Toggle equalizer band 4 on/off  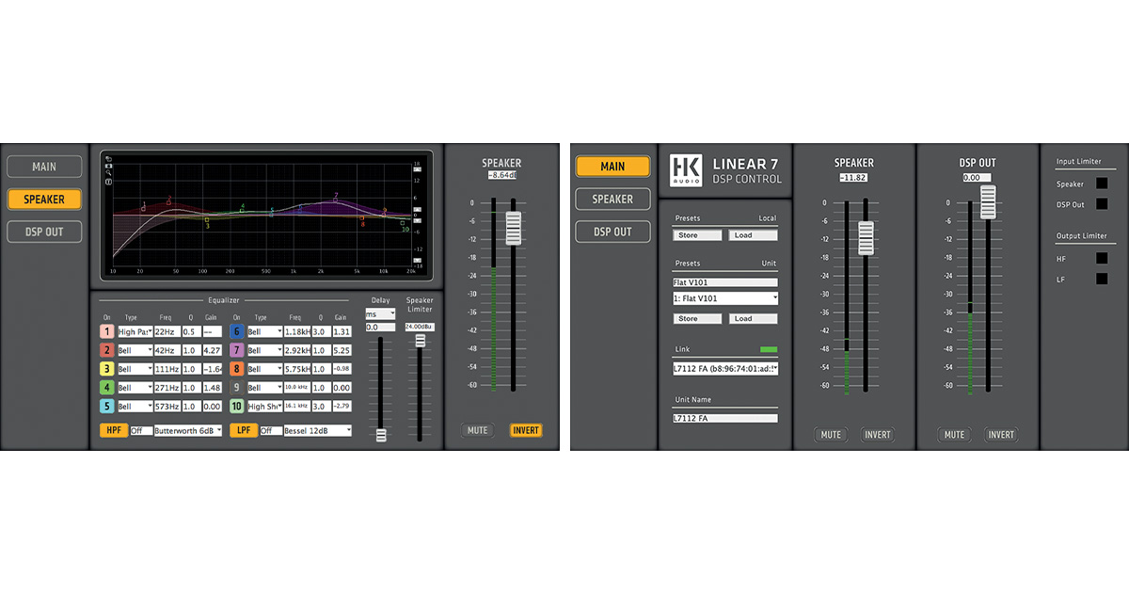click(x=107, y=388)
